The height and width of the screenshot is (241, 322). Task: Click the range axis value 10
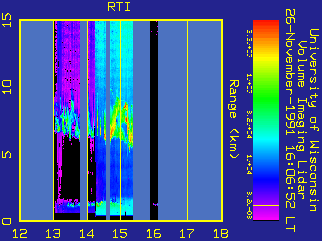[7, 87]
